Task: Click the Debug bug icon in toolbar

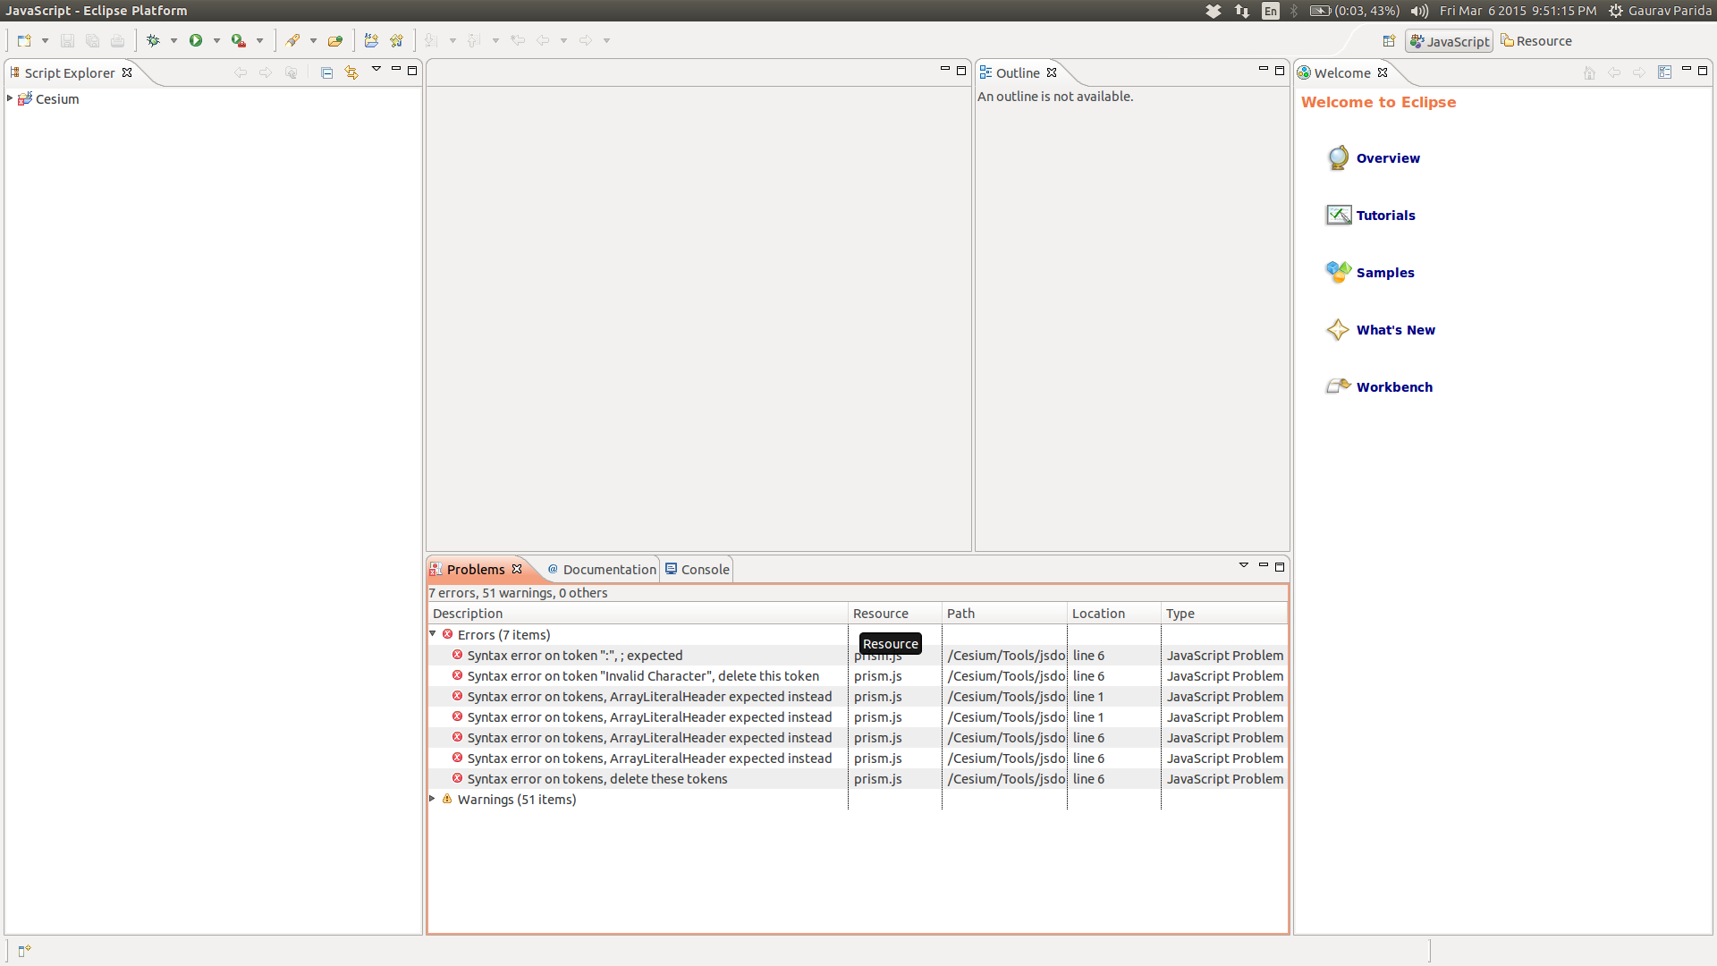Action: click(x=153, y=40)
